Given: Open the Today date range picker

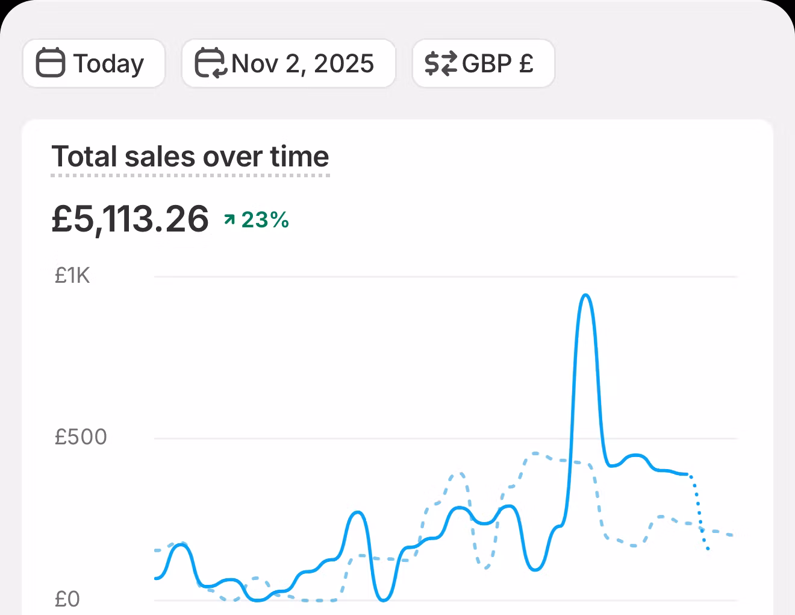Looking at the screenshot, I should (94, 63).
